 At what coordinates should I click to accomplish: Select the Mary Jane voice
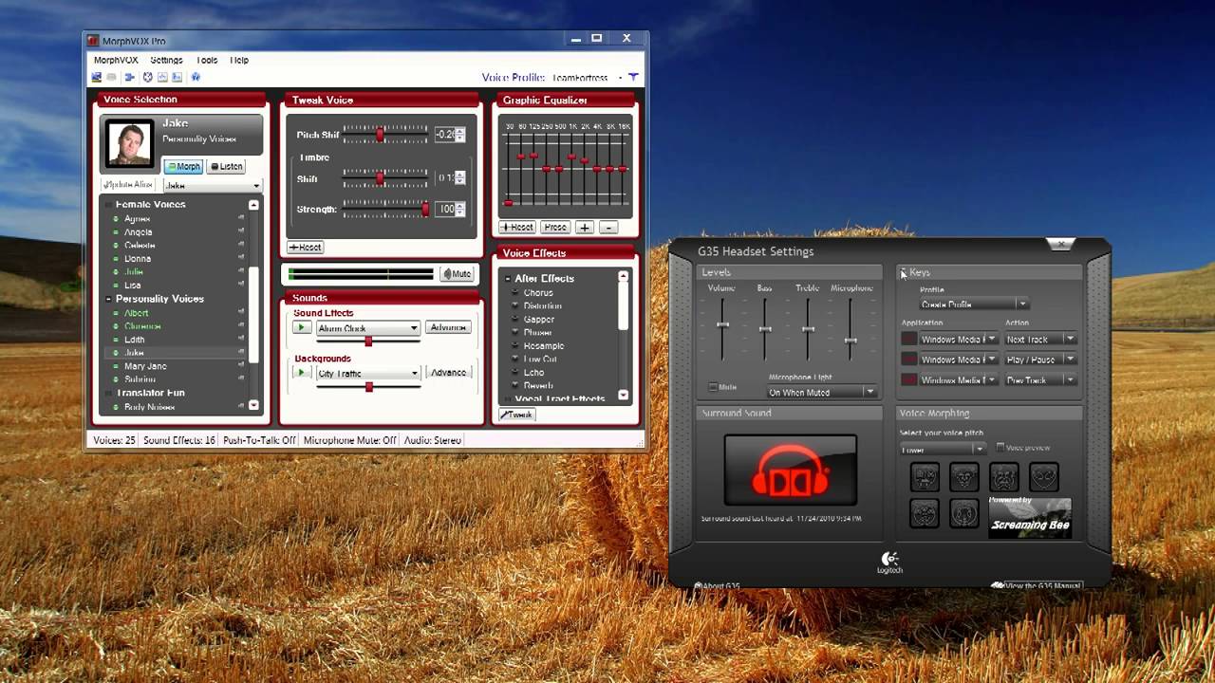click(x=145, y=366)
